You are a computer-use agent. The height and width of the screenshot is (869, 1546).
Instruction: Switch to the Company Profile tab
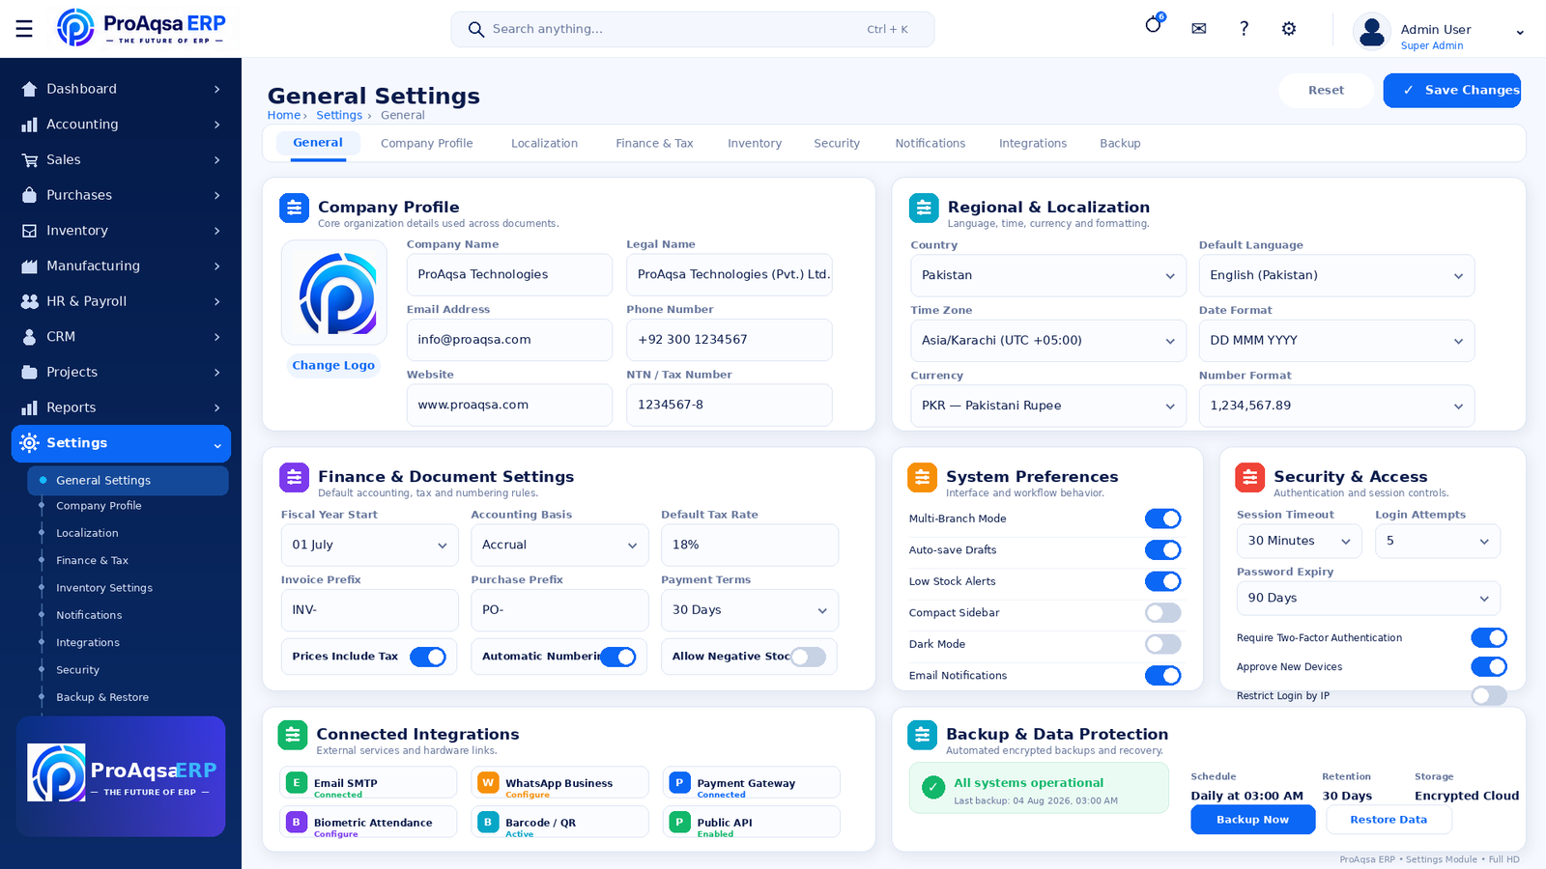(427, 144)
